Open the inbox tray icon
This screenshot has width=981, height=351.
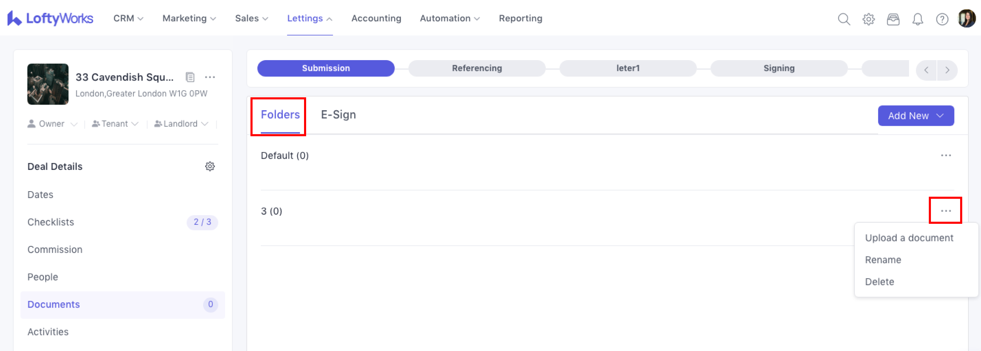893,19
